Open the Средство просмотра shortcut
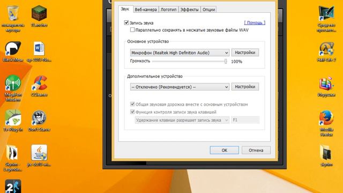Screen dimensions: 343x193 [326, 19]
